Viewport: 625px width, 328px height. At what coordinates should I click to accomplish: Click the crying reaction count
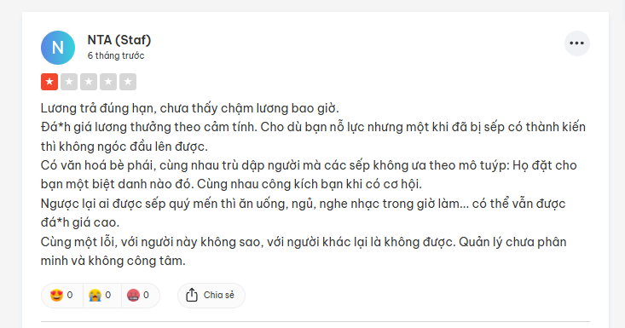point(108,296)
